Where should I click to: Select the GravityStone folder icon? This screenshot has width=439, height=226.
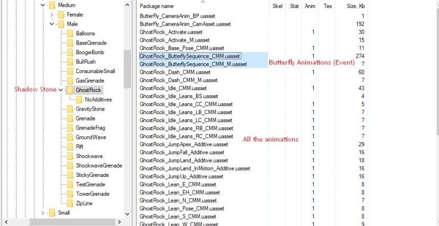tap(70, 109)
